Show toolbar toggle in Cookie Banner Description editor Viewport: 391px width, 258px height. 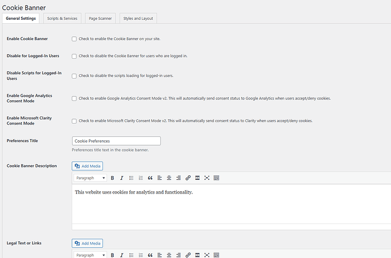click(x=216, y=178)
